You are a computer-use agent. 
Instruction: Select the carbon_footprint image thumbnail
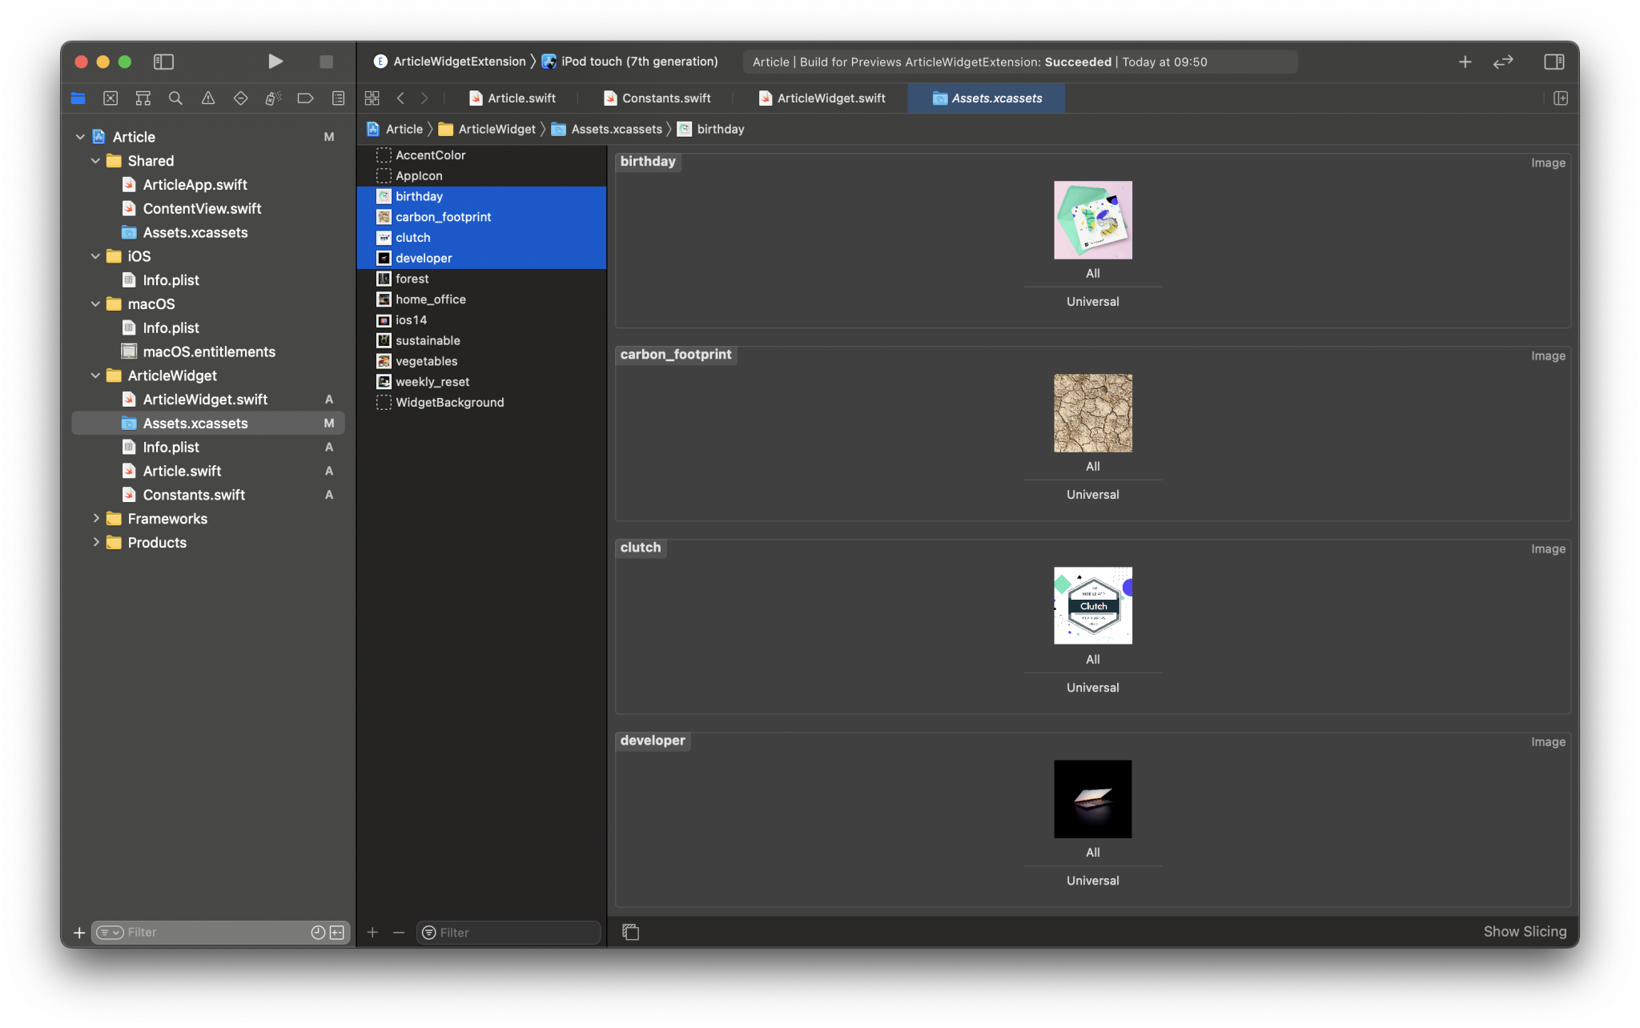(1092, 413)
